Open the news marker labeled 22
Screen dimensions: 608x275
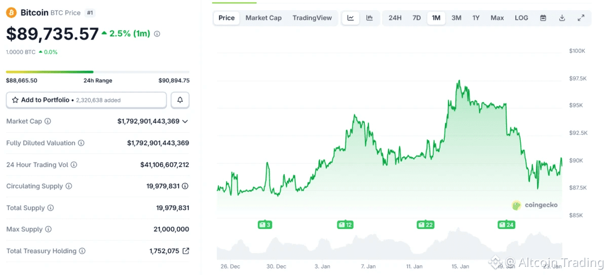[426, 224]
